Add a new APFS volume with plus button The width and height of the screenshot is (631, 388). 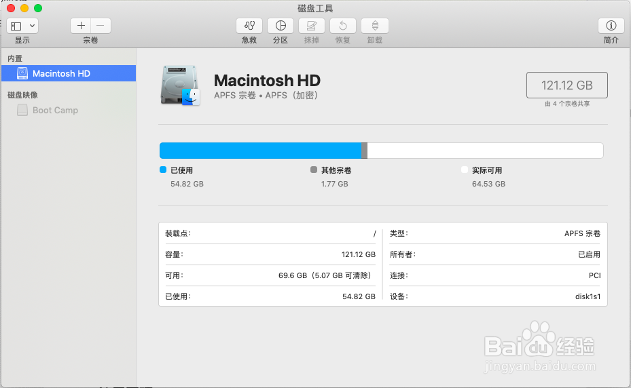tap(81, 26)
